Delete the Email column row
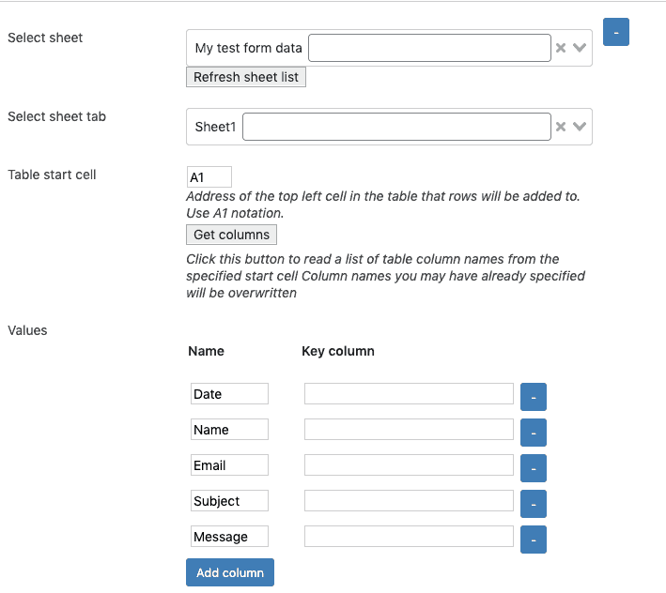The height and width of the screenshot is (593, 666). 534,468
